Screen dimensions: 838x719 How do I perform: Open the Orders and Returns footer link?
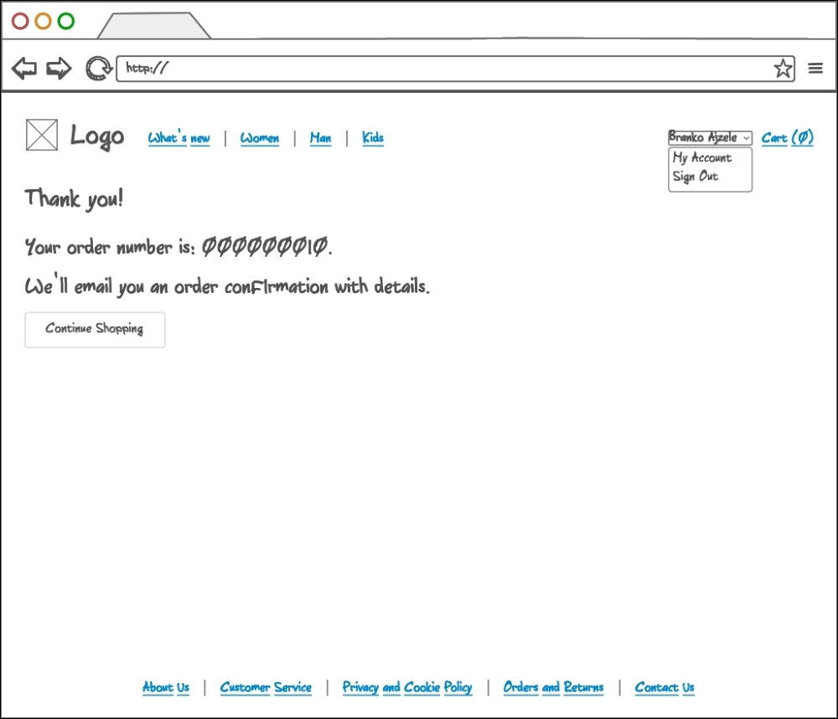pos(553,687)
